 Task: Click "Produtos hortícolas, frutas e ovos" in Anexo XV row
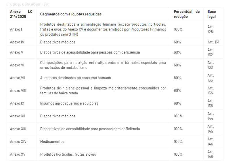tap(68, 154)
